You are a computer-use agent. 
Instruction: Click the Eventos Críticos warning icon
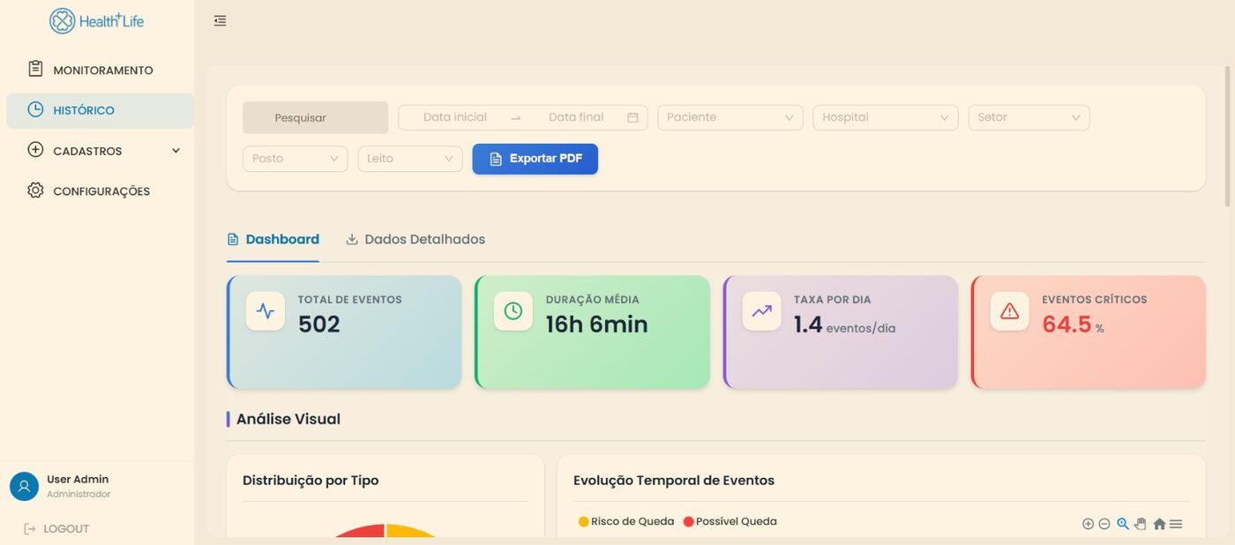click(1009, 310)
